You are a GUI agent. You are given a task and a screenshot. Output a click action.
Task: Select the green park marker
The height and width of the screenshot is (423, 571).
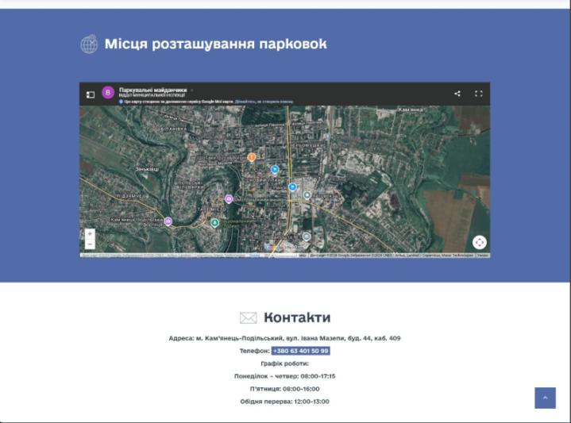(x=215, y=222)
